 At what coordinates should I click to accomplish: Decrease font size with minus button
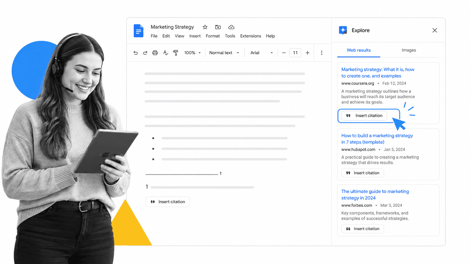pyautogui.click(x=284, y=53)
